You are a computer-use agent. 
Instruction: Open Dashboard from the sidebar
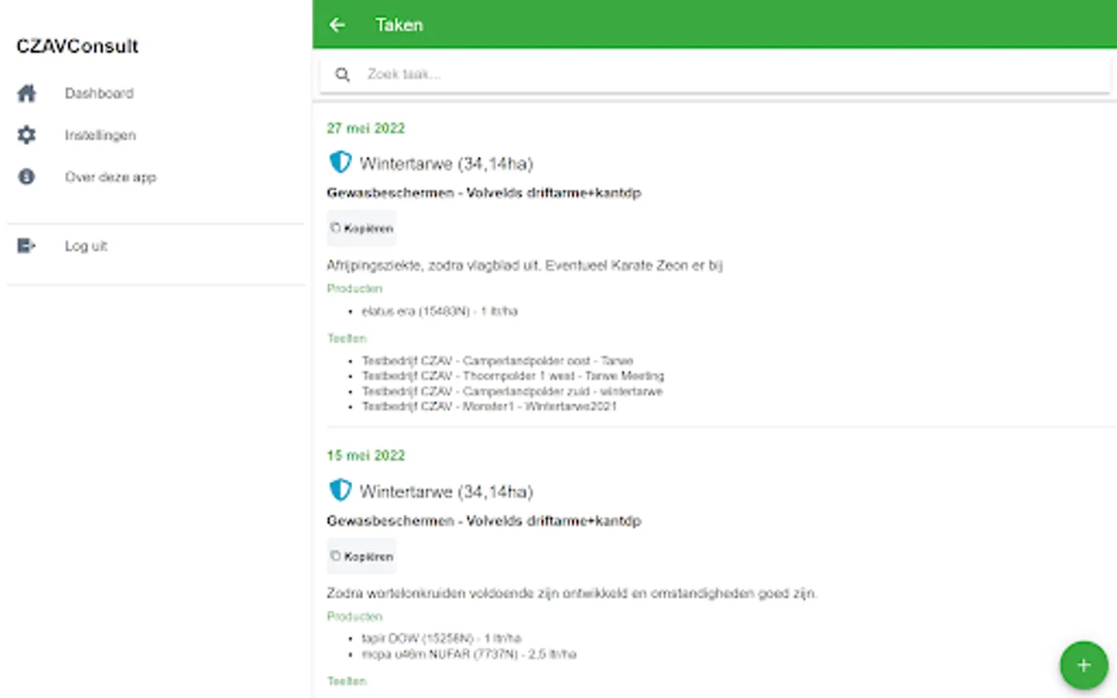pos(99,94)
